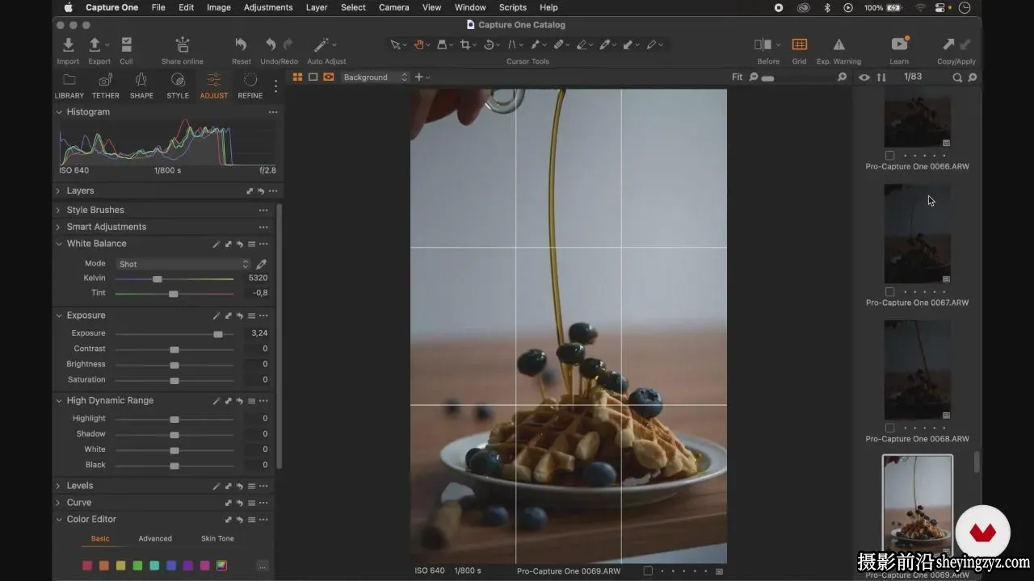Open the Background layer selector dropdown
The width and height of the screenshot is (1034, 581).
click(x=376, y=77)
